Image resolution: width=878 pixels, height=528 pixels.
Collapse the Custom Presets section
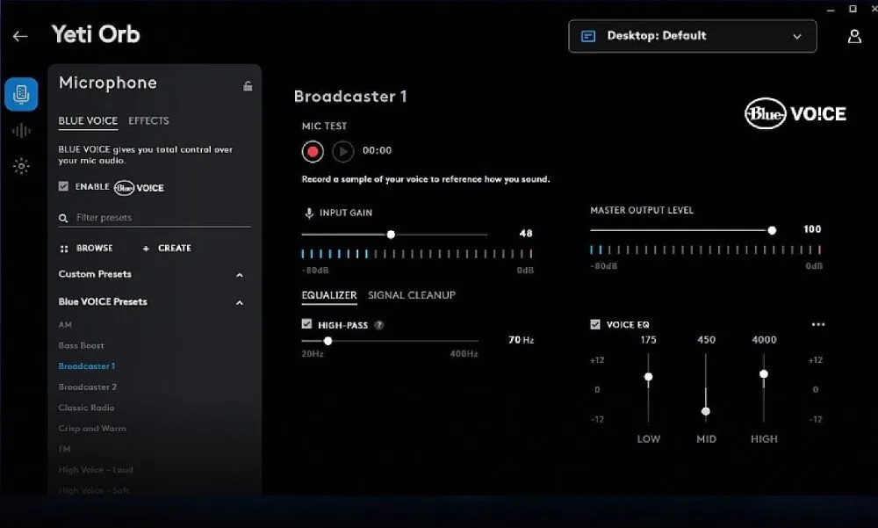coord(240,275)
